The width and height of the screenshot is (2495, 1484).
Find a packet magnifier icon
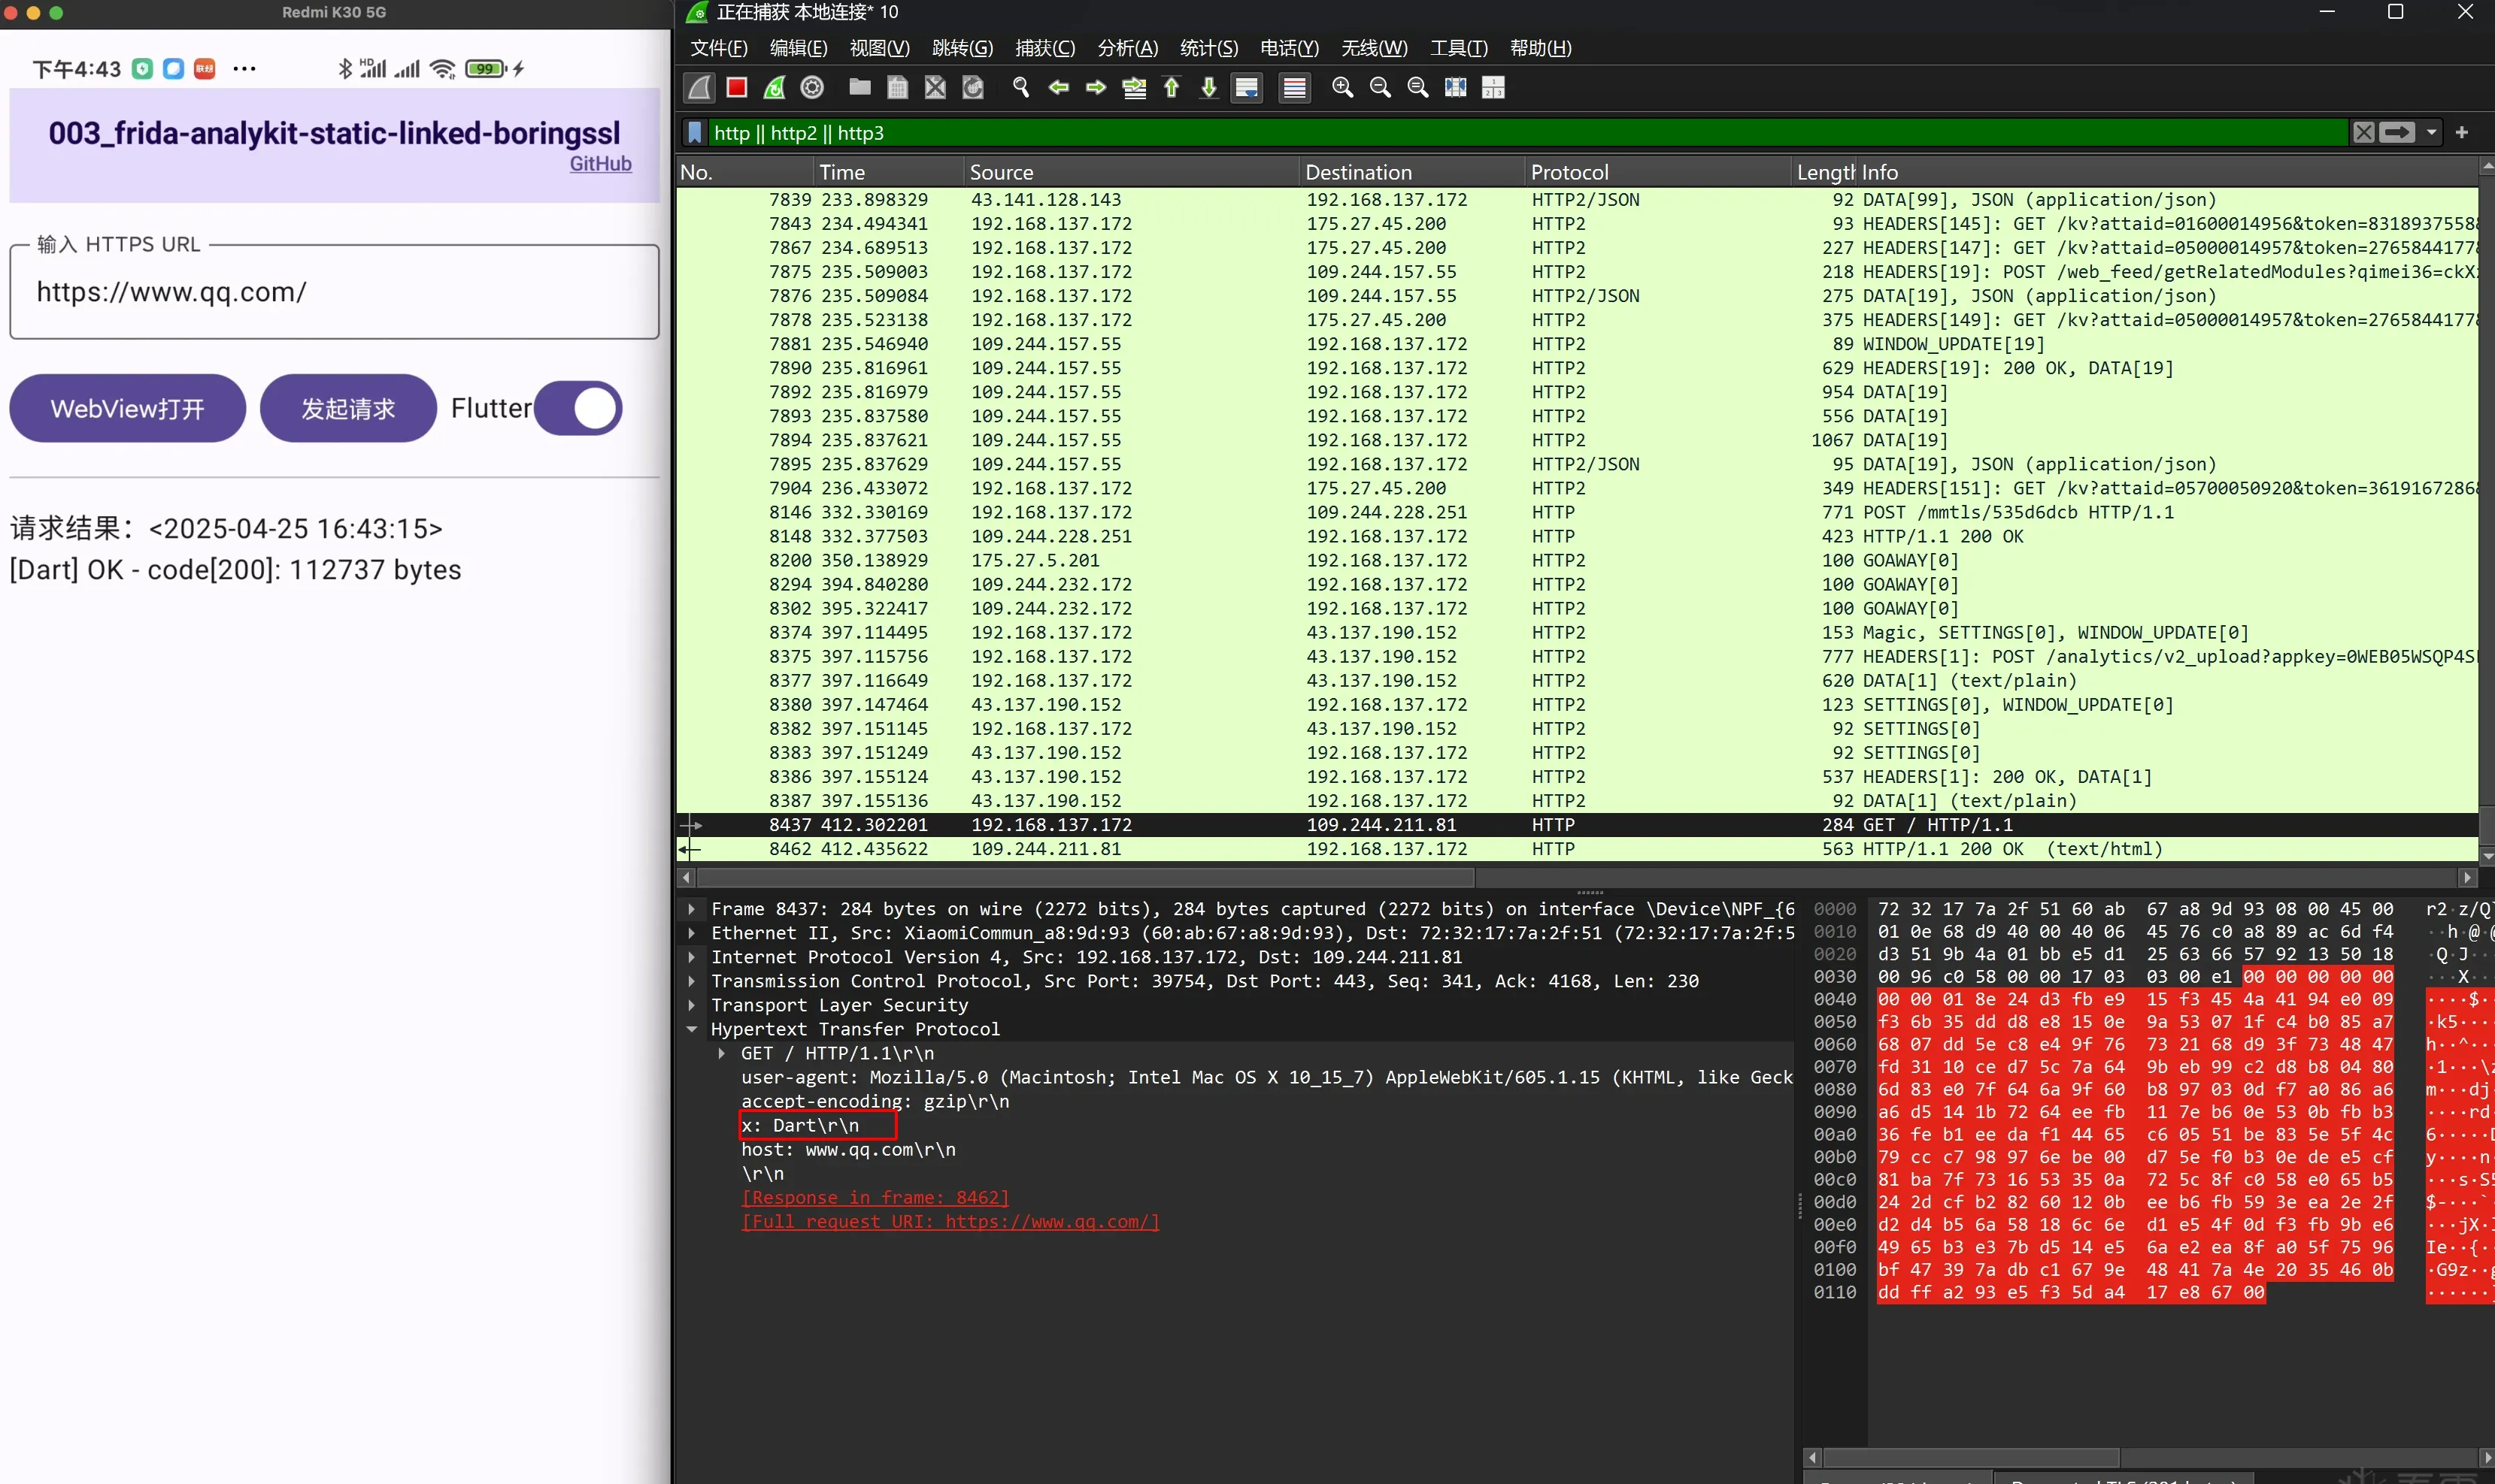click(x=1021, y=88)
